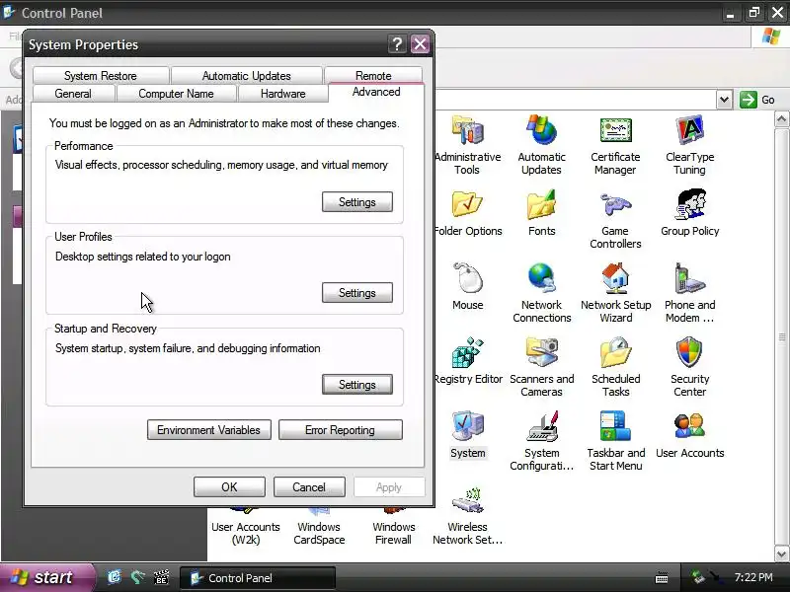Viewport: 790px width, 592px height.
Task: Expand the address bar dropdown arrow
Action: [724, 100]
